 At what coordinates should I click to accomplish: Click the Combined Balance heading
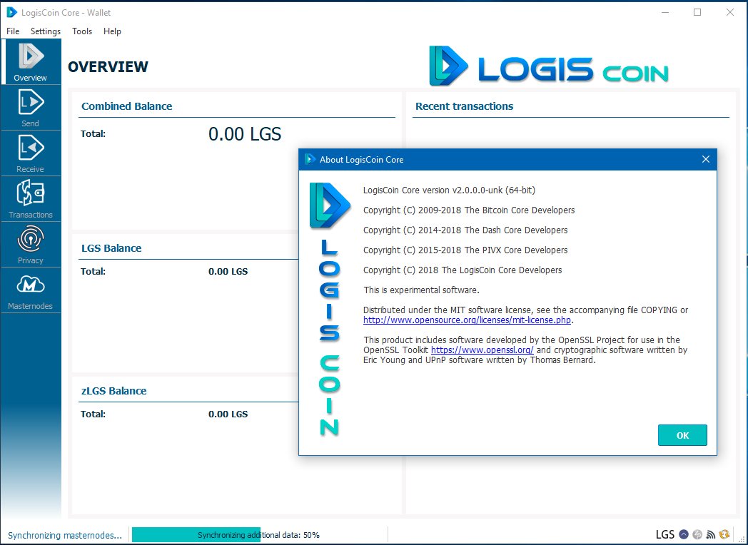click(126, 106)
